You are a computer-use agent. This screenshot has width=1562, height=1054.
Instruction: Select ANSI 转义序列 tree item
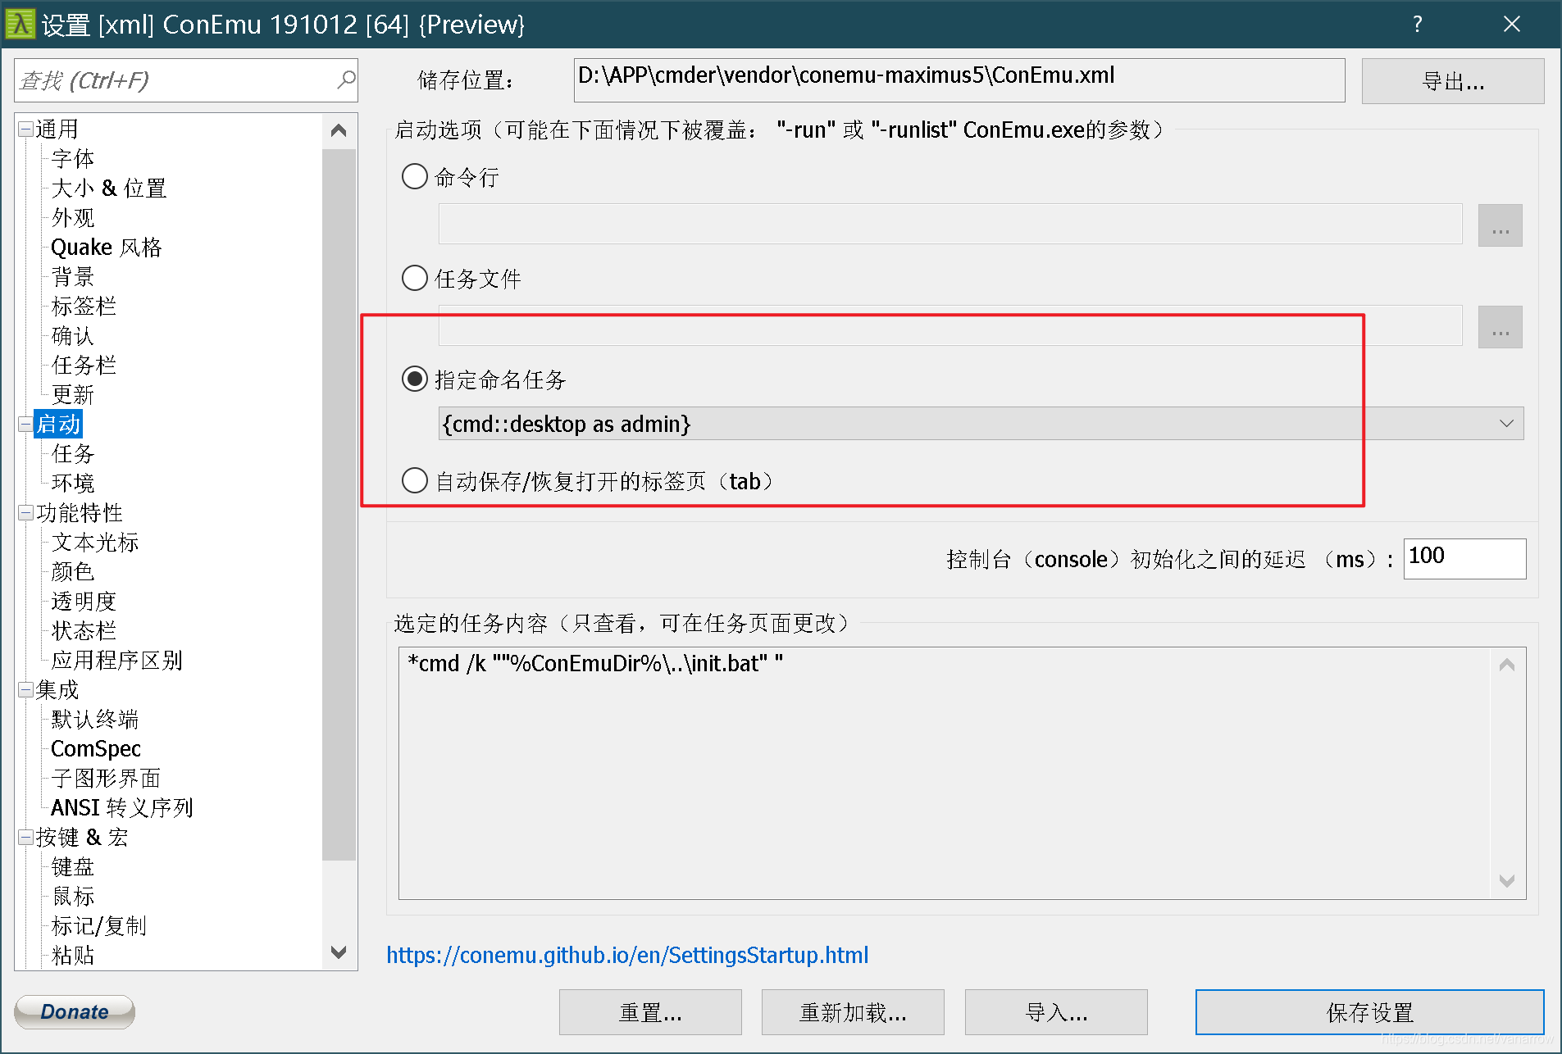coord(121,807)
